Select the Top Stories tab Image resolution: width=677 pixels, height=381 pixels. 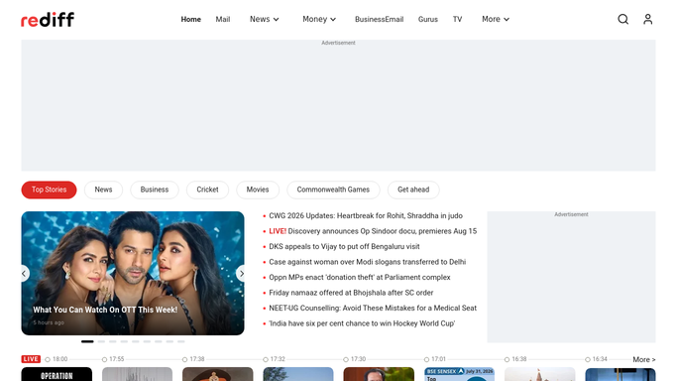click(49, 190)
